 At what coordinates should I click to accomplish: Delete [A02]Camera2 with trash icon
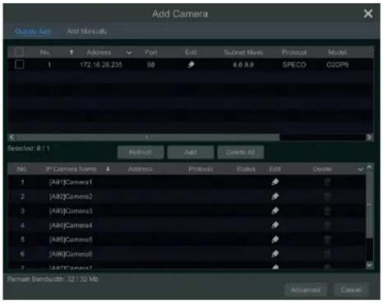tap(327, 196)
